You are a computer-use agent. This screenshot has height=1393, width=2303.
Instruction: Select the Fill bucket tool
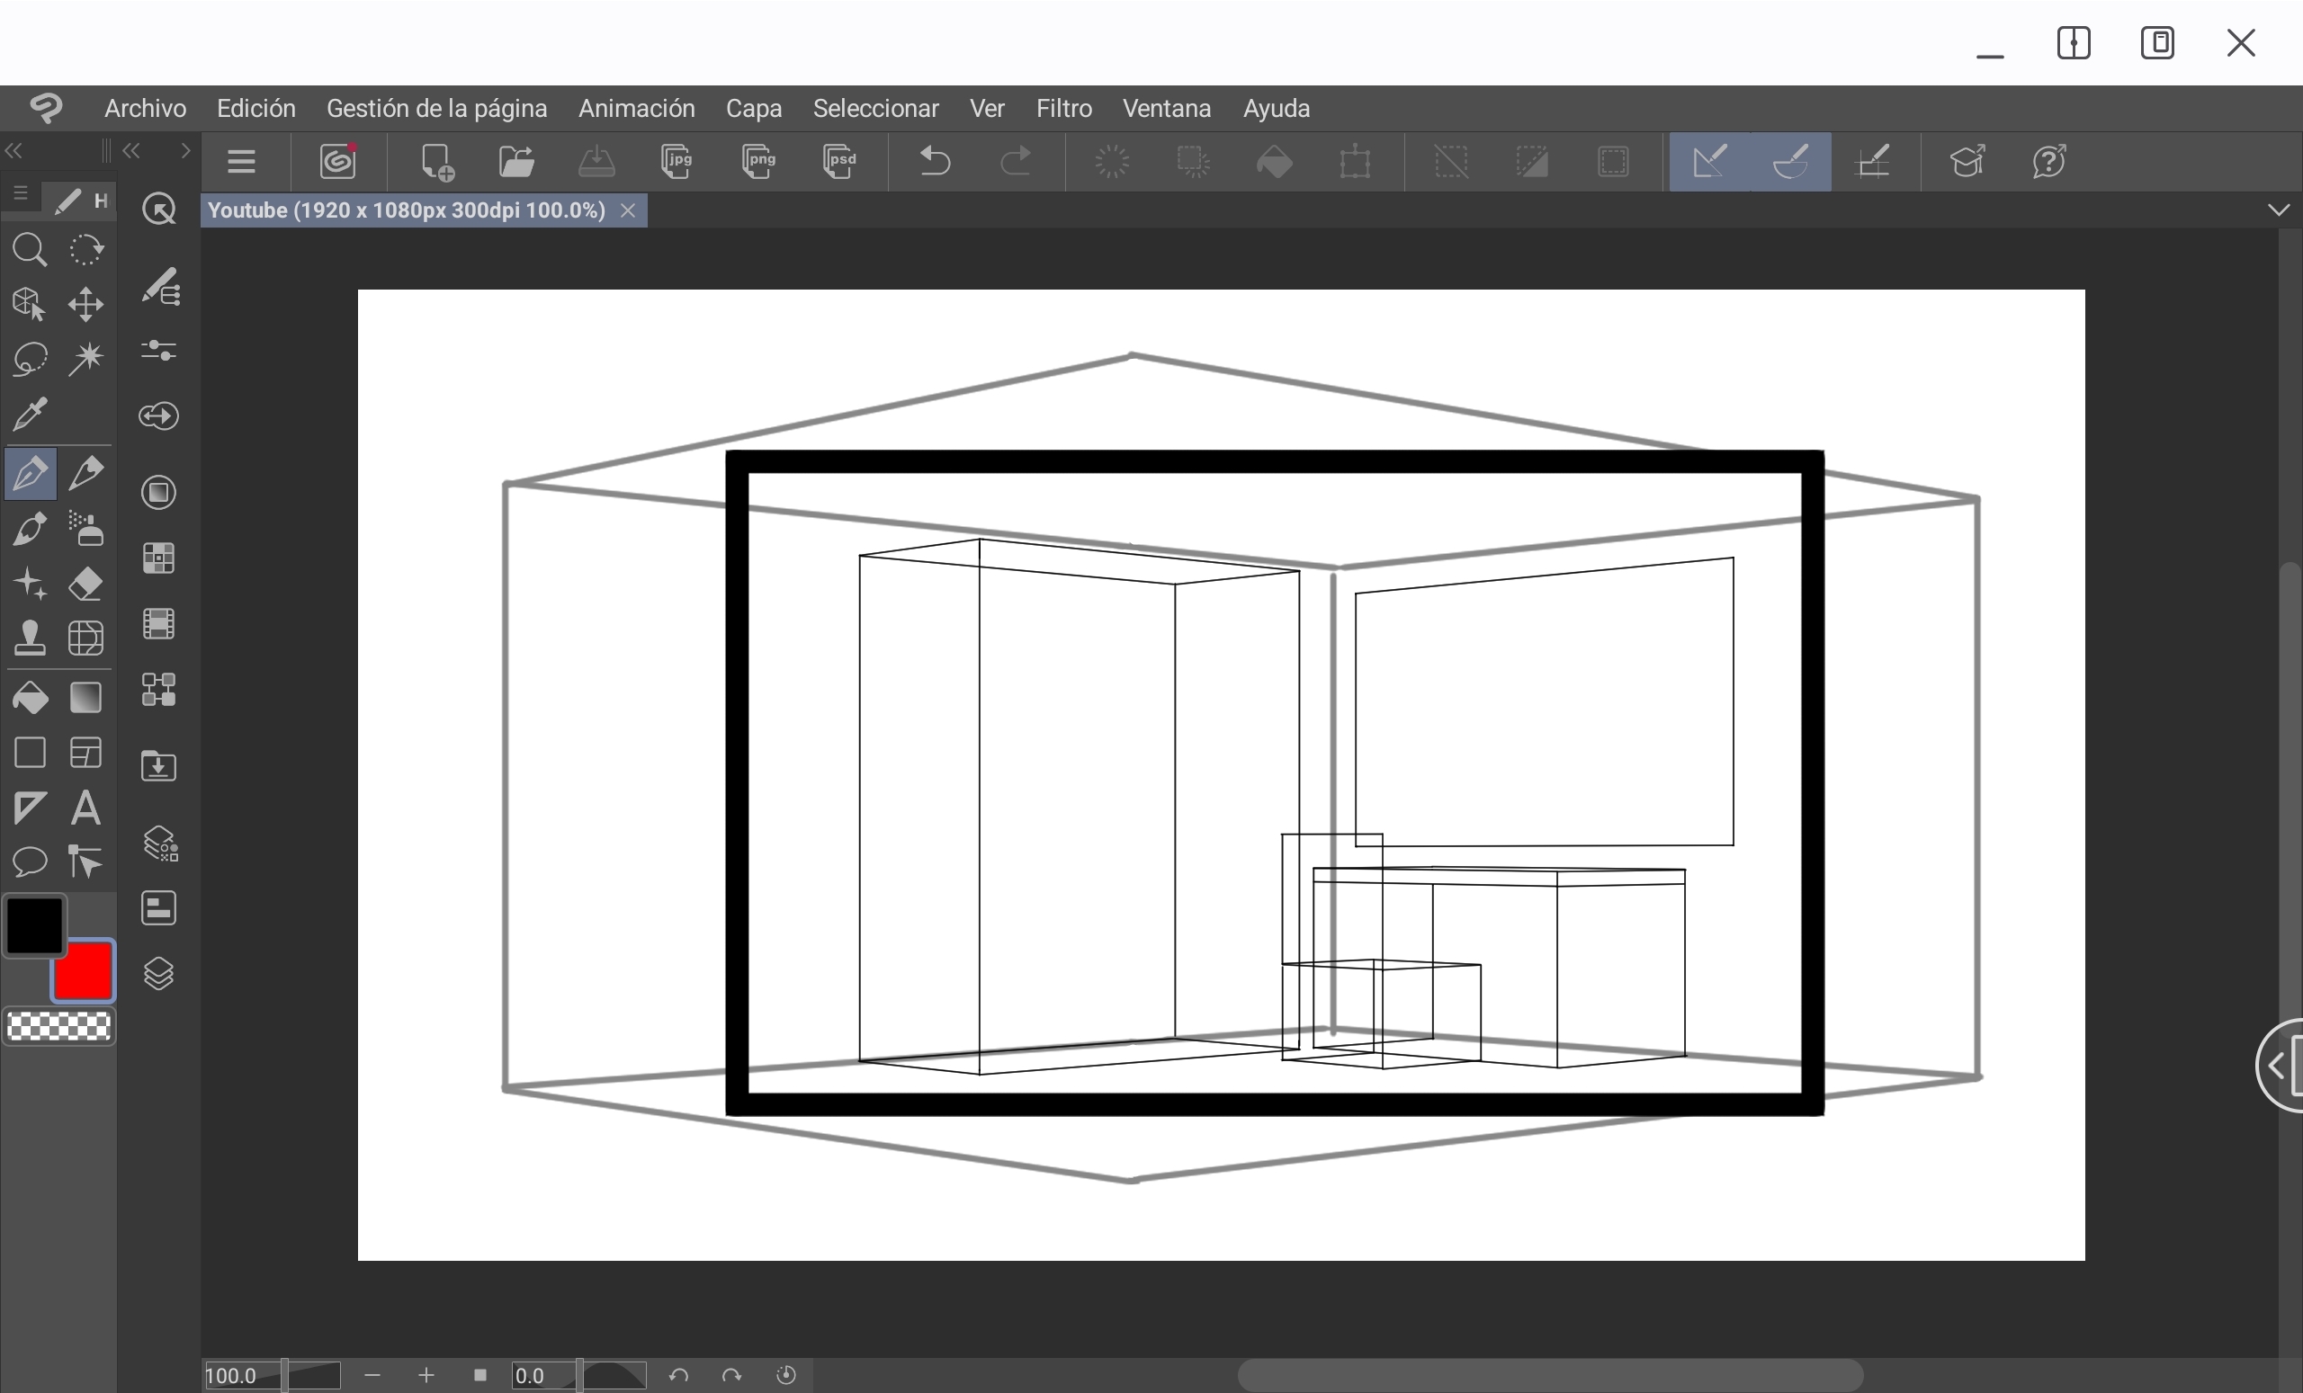[29, 698]
